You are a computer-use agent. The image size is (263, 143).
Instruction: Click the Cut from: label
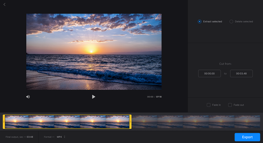(225, 64)
